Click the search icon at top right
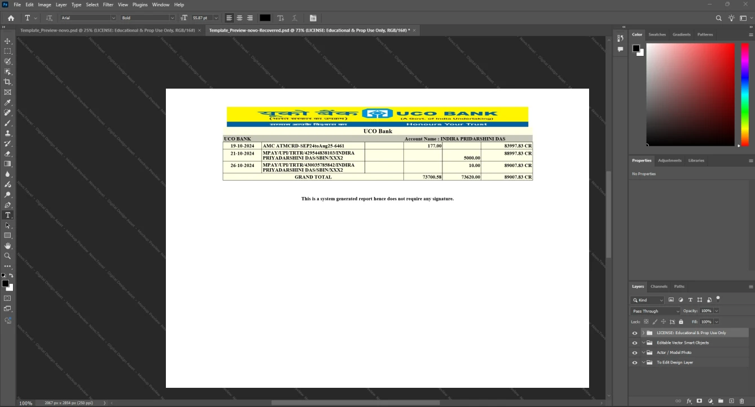This screenshot has width=755, height=407. click(719, 18)
